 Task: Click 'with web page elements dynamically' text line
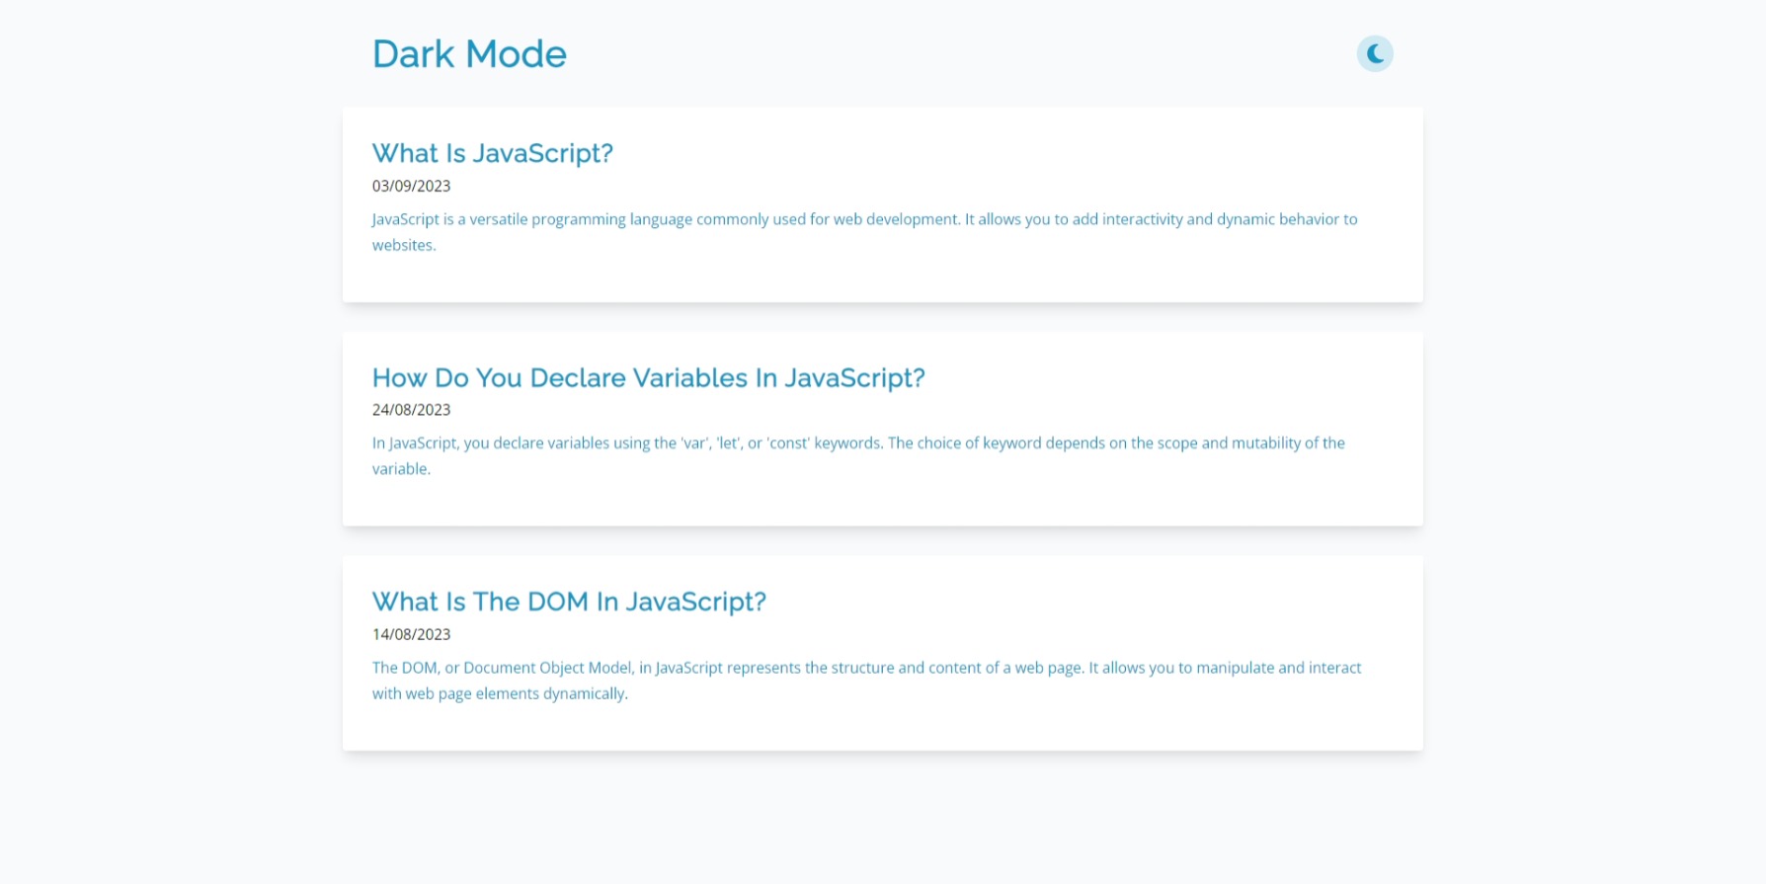click(x=500, y=693)
